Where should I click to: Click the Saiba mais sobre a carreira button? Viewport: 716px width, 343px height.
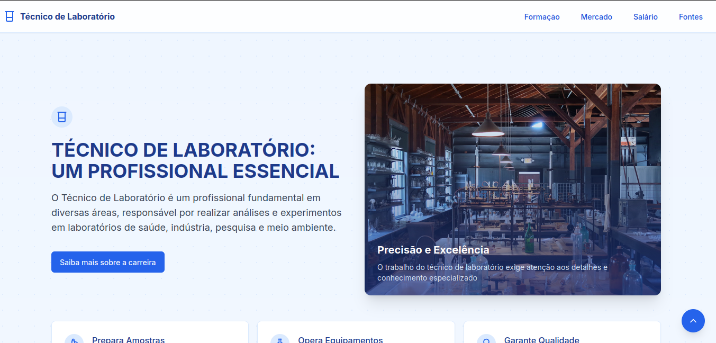click(107, 261)
